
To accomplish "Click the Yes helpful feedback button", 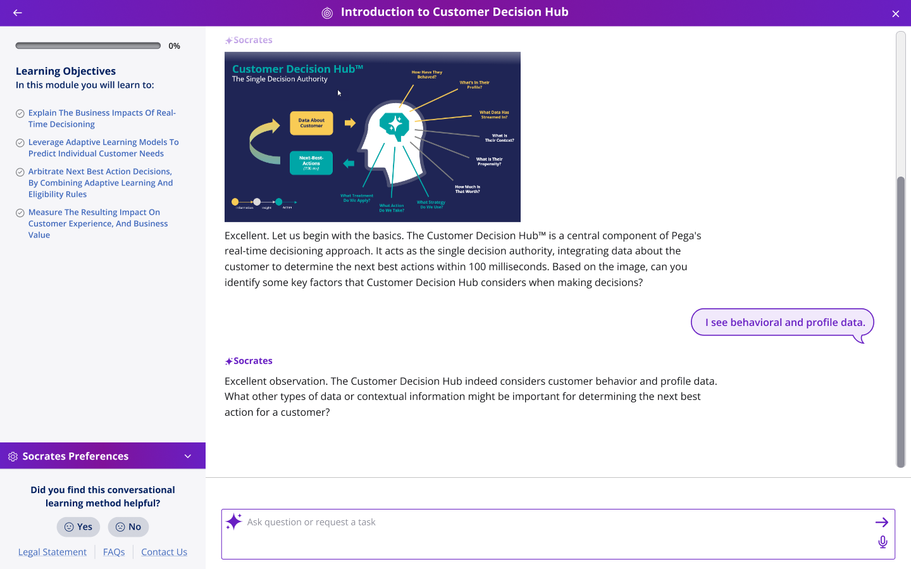I will (78, 527).
